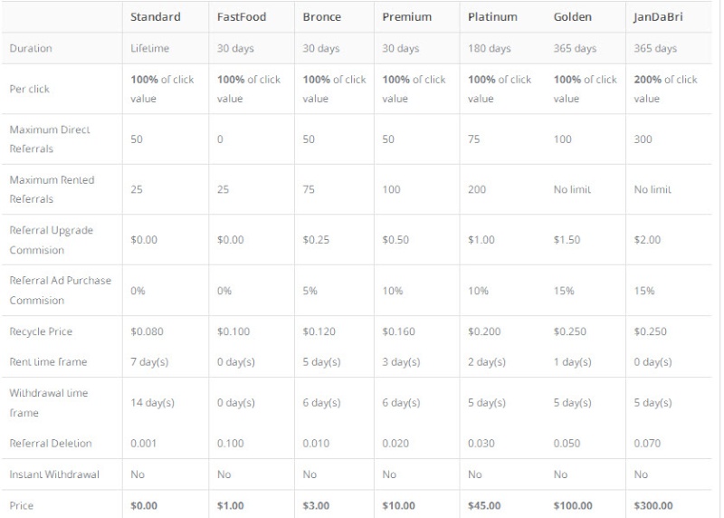Click the Referral Upgrade Commision label
The height and width of the screenshot is (518, 724).
pyautogui.click(x=51, y=240)
